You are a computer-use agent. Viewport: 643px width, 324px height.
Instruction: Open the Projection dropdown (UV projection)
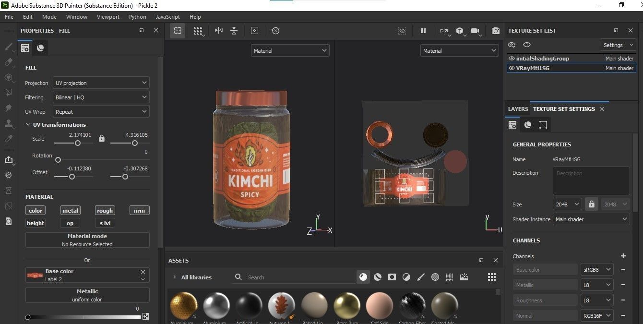[x=101, y=83]
